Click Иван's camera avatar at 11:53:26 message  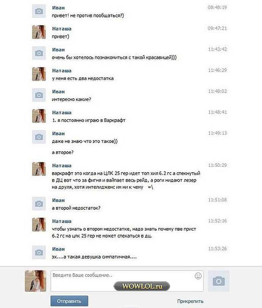point(39,252)
